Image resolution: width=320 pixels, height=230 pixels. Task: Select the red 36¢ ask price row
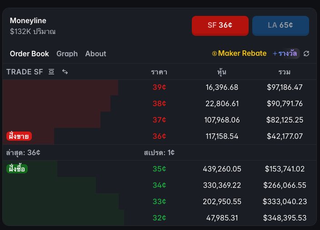(160, 136)
